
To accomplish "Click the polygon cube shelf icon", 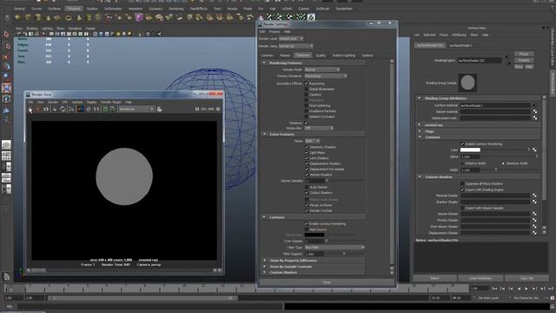I will (x=28, y=17).
